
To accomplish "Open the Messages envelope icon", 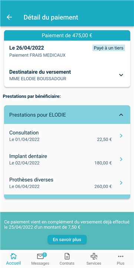I will [x=40, y=256].
